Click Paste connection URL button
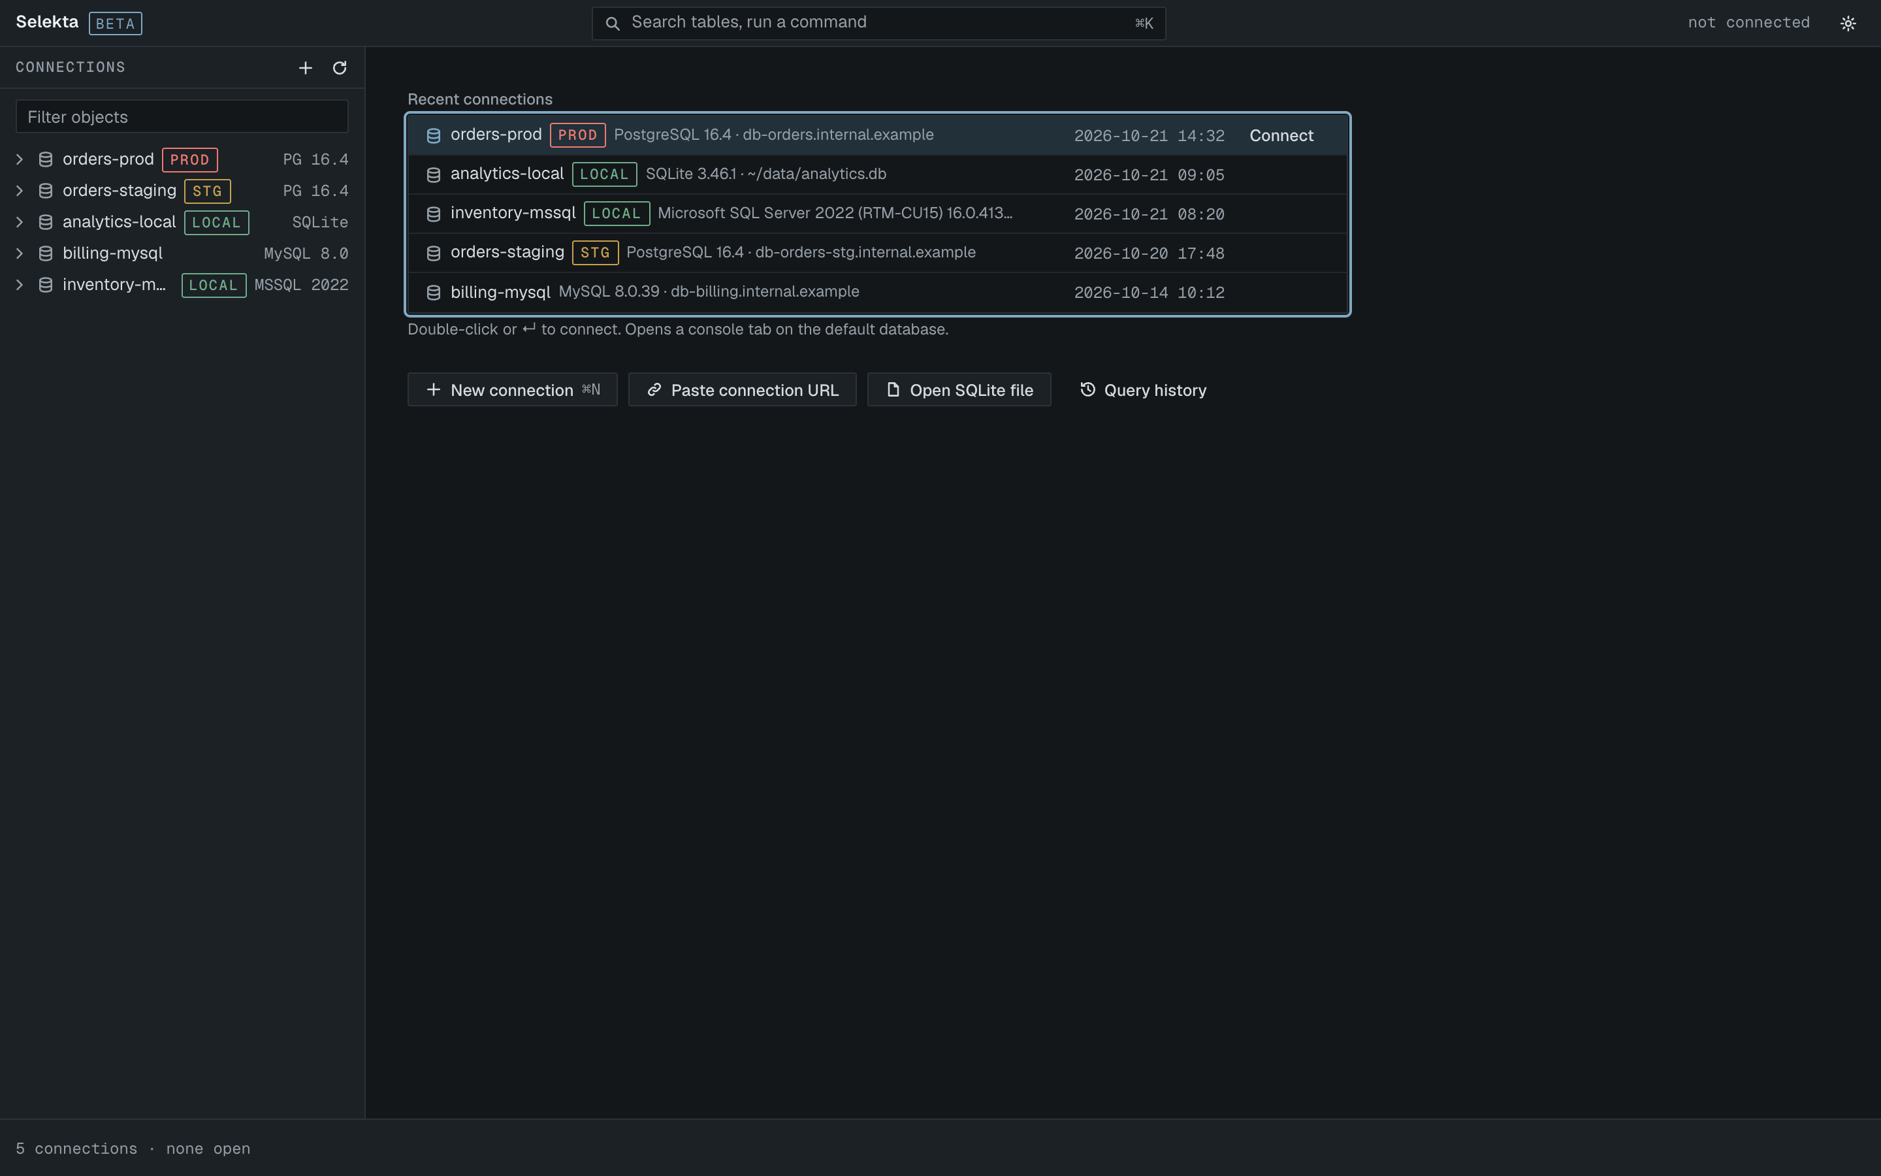 pyautogui.click(x=743, y=389)
